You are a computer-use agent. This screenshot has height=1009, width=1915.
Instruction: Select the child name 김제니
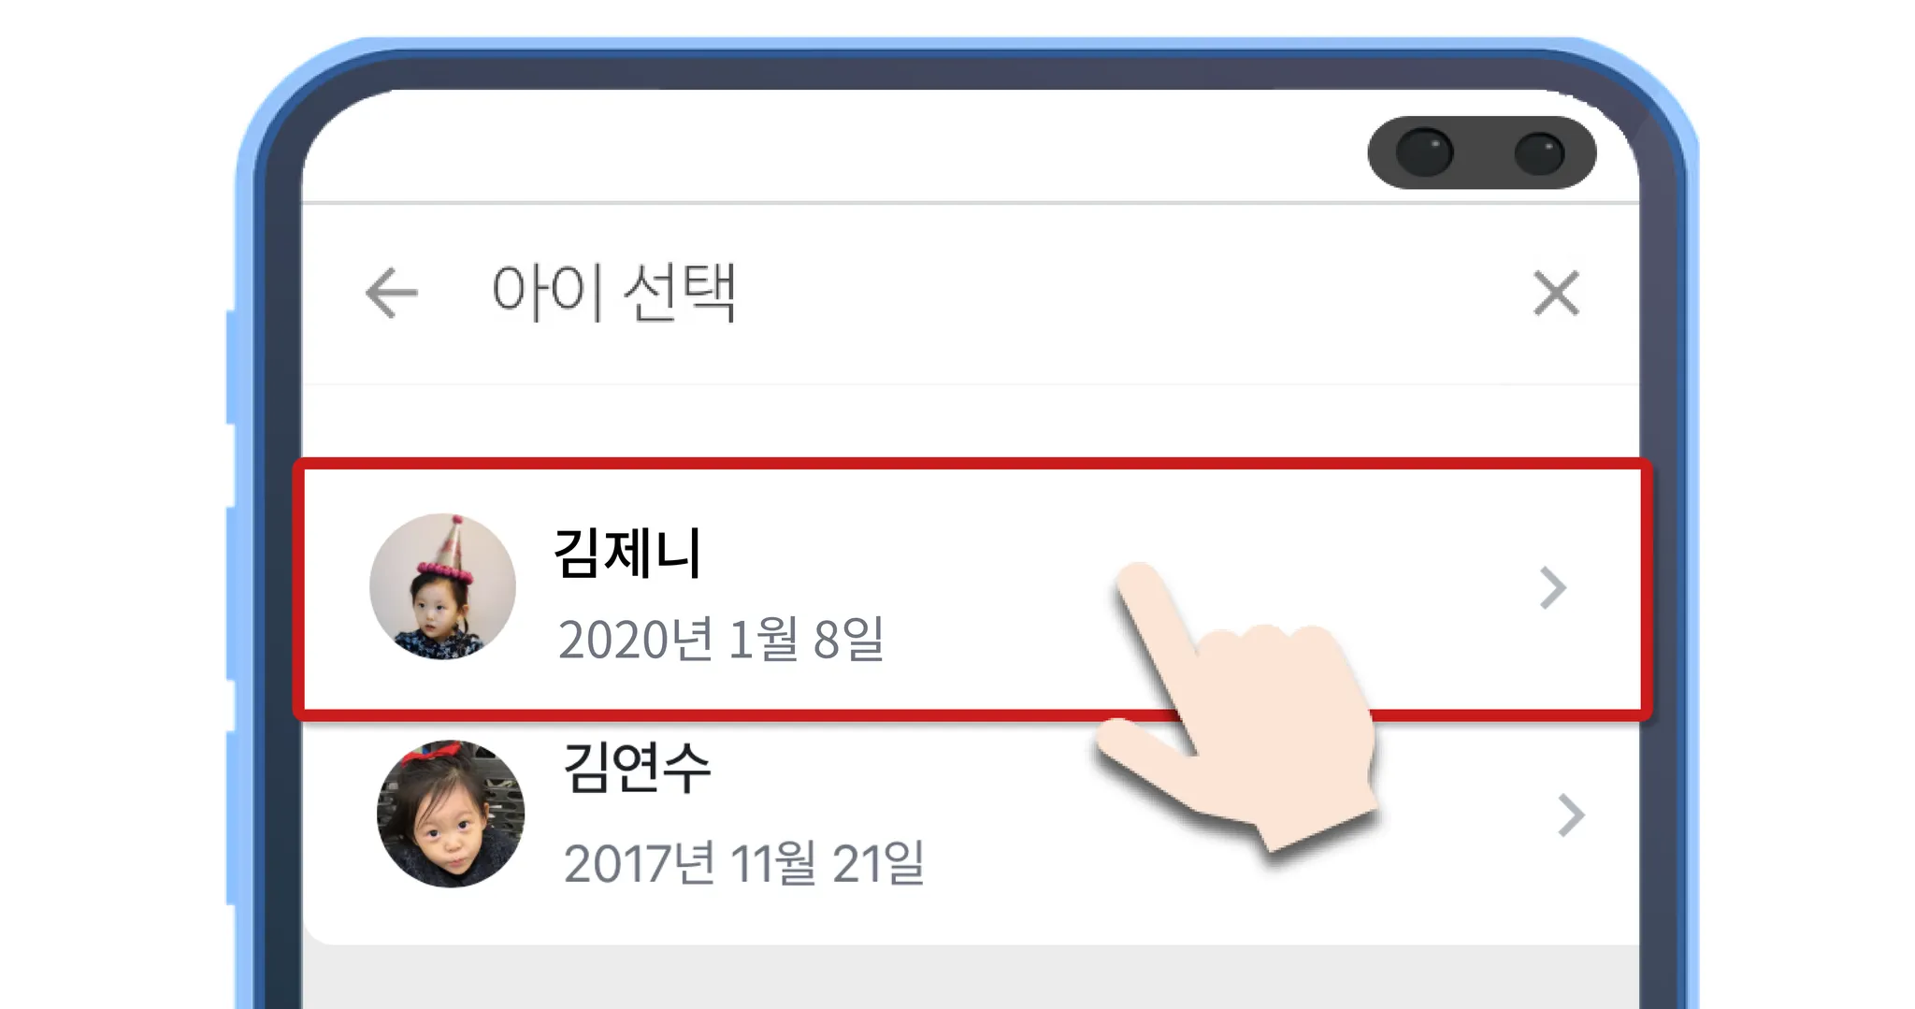[627, 553]
